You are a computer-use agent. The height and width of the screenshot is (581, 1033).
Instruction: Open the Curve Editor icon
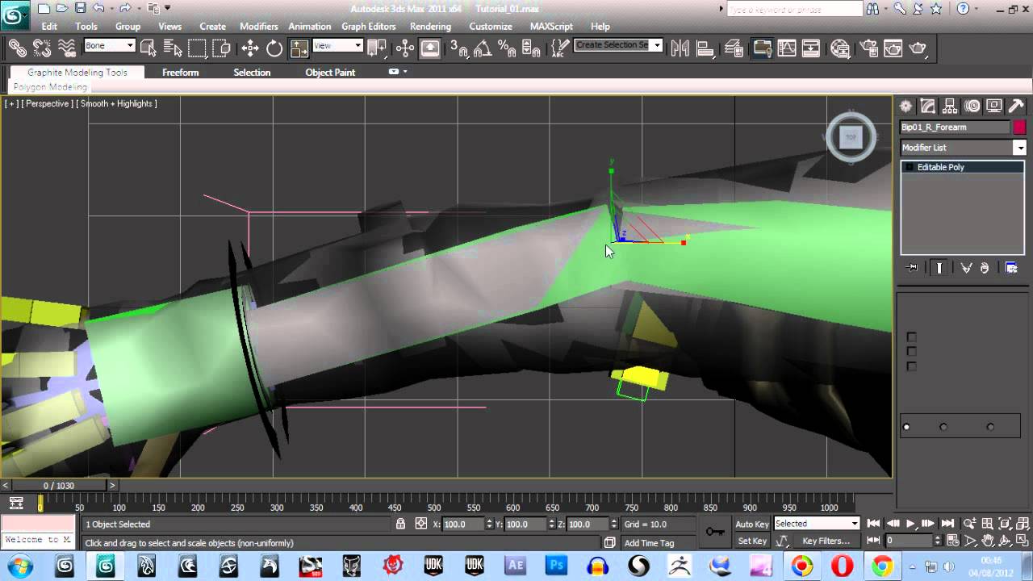click(x=787, y=48)
